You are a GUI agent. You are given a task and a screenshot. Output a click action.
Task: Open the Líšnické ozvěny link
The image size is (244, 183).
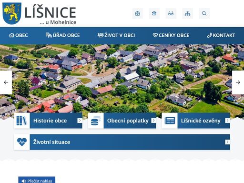click(201, 121)
